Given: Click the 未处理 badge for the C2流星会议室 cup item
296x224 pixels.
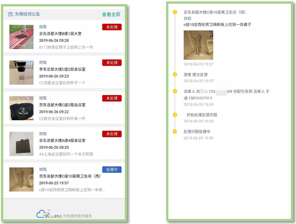Looking at the screenshot, I should 112,62.
